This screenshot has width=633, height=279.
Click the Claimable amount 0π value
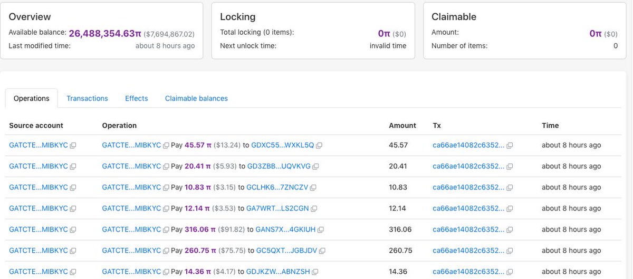click(596, 33)
